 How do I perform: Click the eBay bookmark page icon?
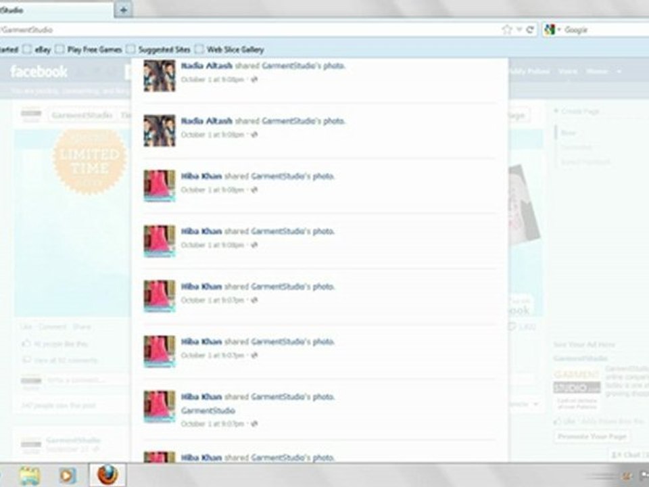[27, 49]
